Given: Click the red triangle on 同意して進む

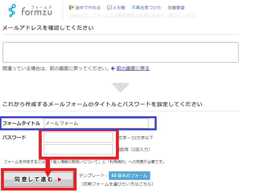Looking at the screenshot, I should (60, 180).
